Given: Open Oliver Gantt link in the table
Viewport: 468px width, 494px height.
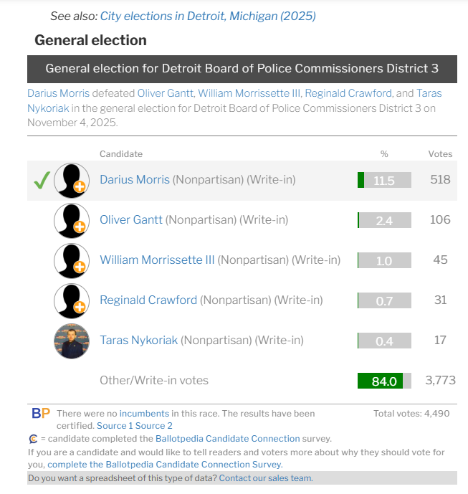Looking at the screenshot, I should point(131,219).
